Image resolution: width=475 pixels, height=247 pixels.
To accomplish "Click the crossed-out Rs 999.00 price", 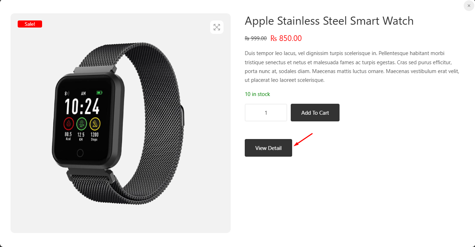I will (255, 38).
